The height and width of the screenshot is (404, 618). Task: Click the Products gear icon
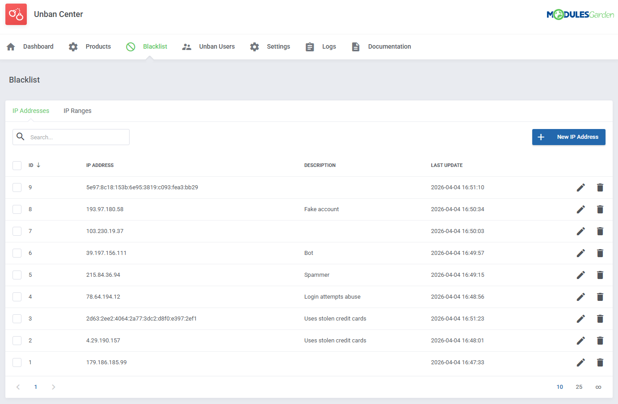pos(73,46)
